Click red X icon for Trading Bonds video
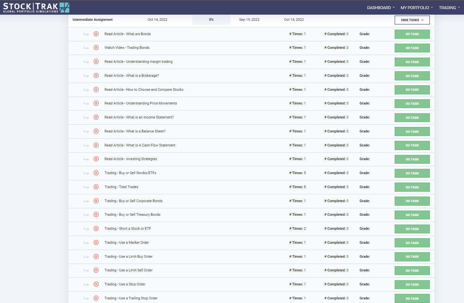464x303 pixels. tap(96, 48)
